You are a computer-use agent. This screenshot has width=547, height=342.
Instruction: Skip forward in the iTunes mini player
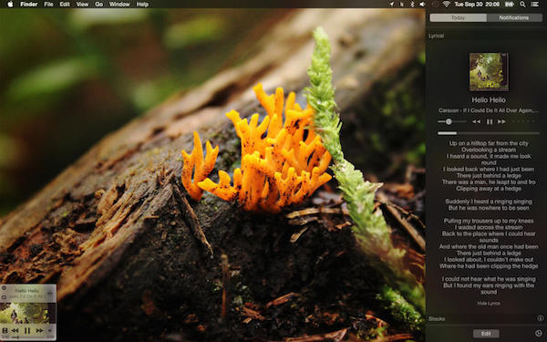click(x=39, y=330)
